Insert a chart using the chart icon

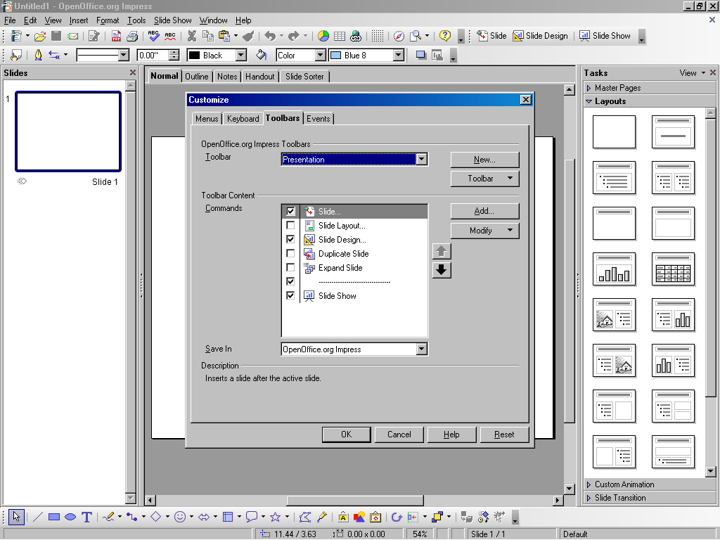(x=323, y=36)
